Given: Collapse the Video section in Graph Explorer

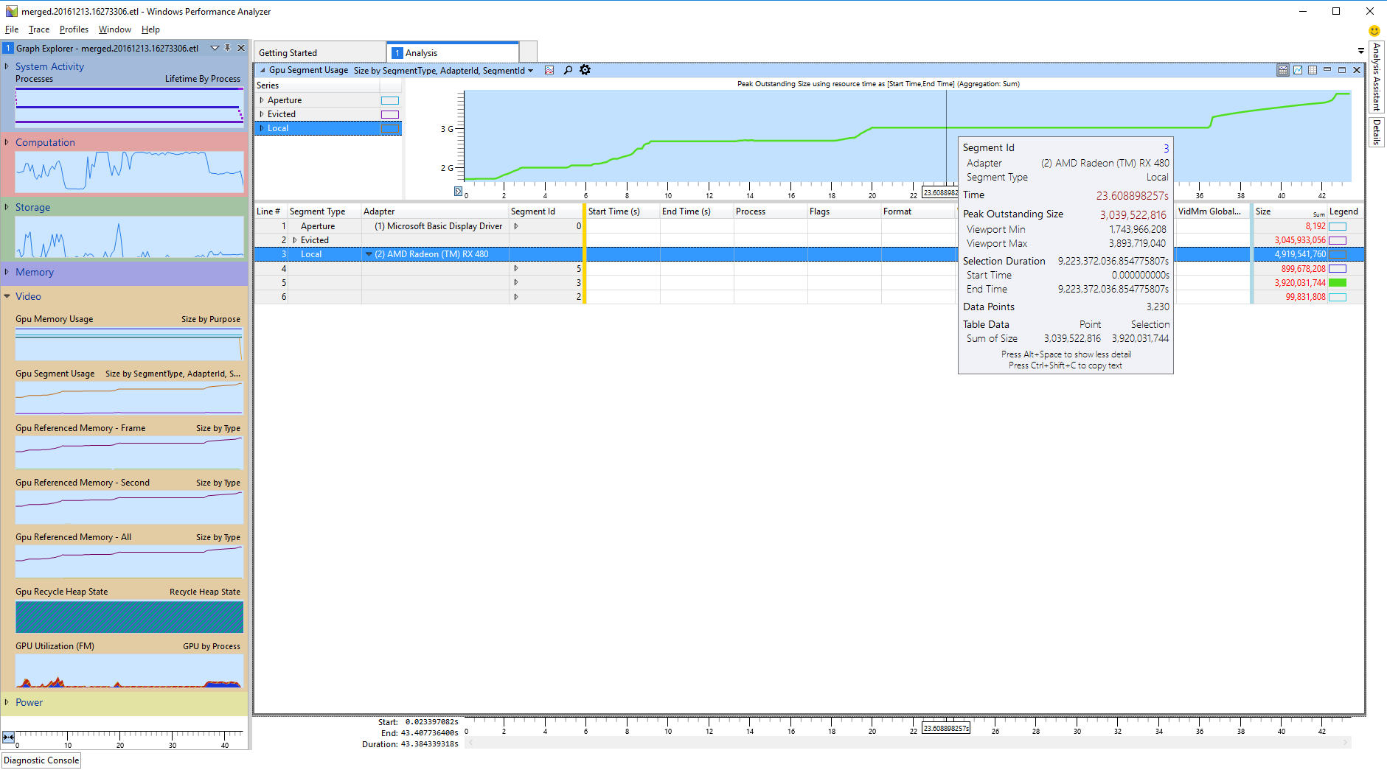Looking at the screenshot, I should tap(7, 296).
